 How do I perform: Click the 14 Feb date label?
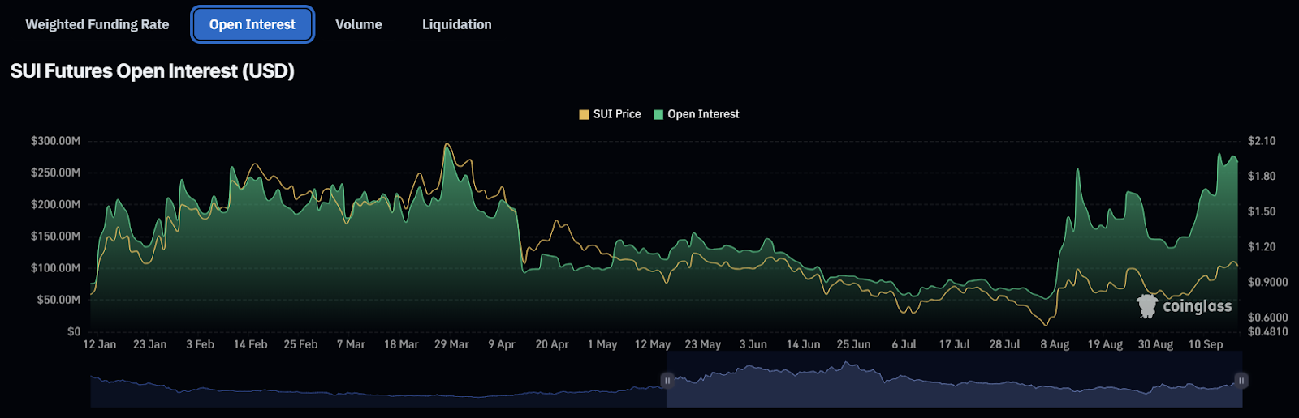[250, 344]
